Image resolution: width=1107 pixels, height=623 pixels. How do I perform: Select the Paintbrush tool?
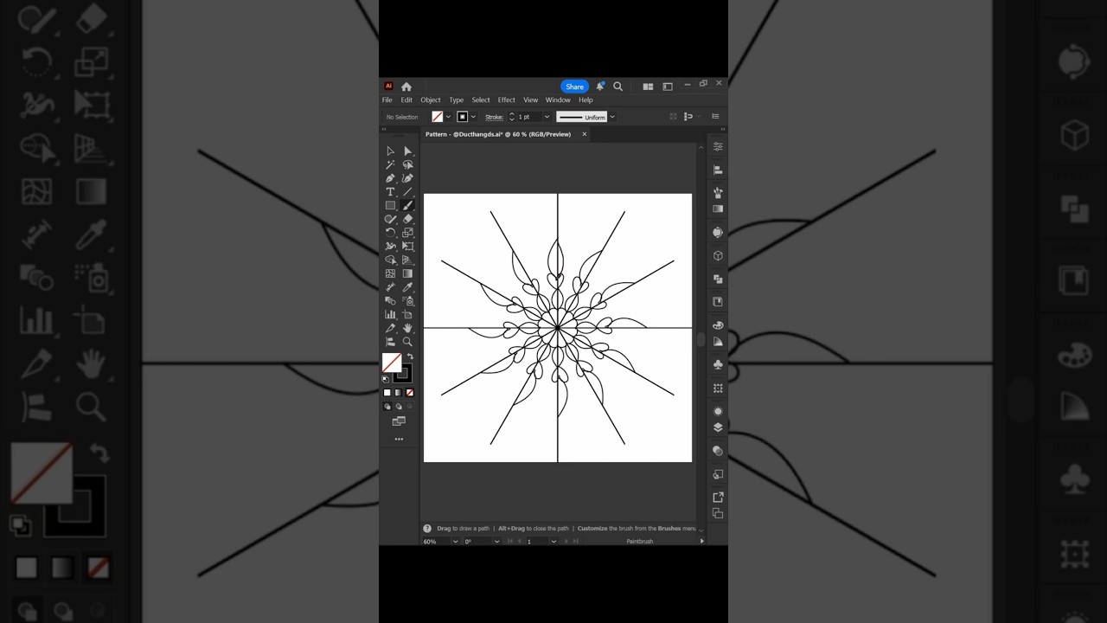pyautogui.click(x=407, y=206)
